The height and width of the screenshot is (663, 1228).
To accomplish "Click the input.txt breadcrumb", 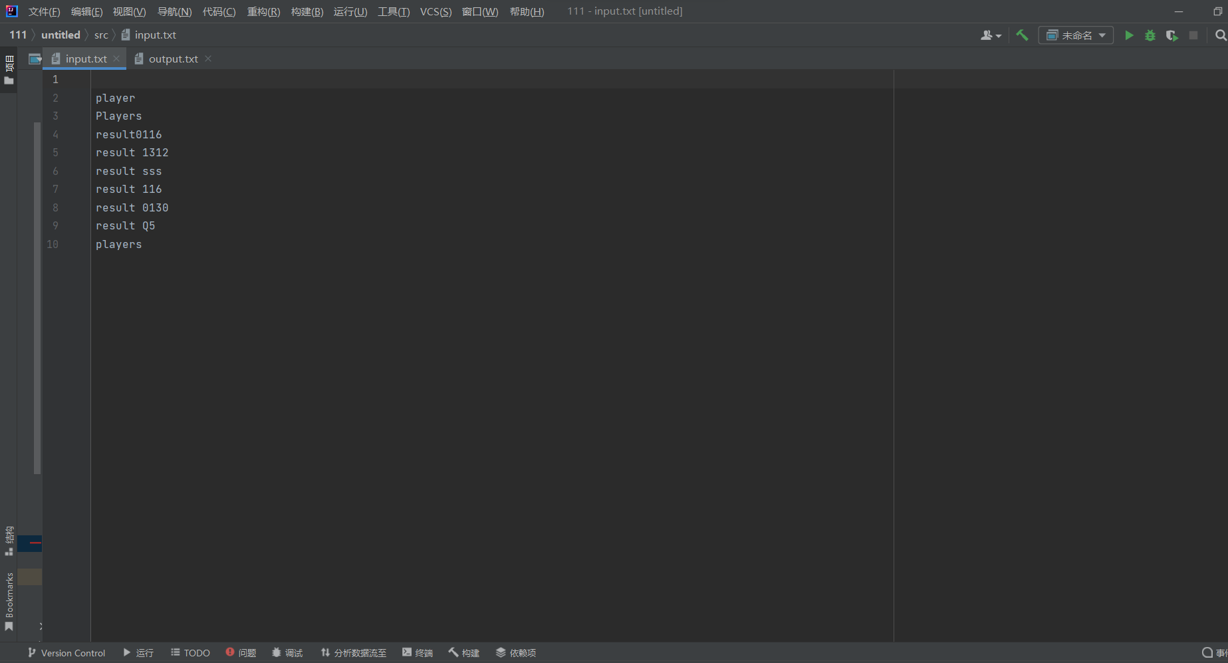I will tap(149, 35).
